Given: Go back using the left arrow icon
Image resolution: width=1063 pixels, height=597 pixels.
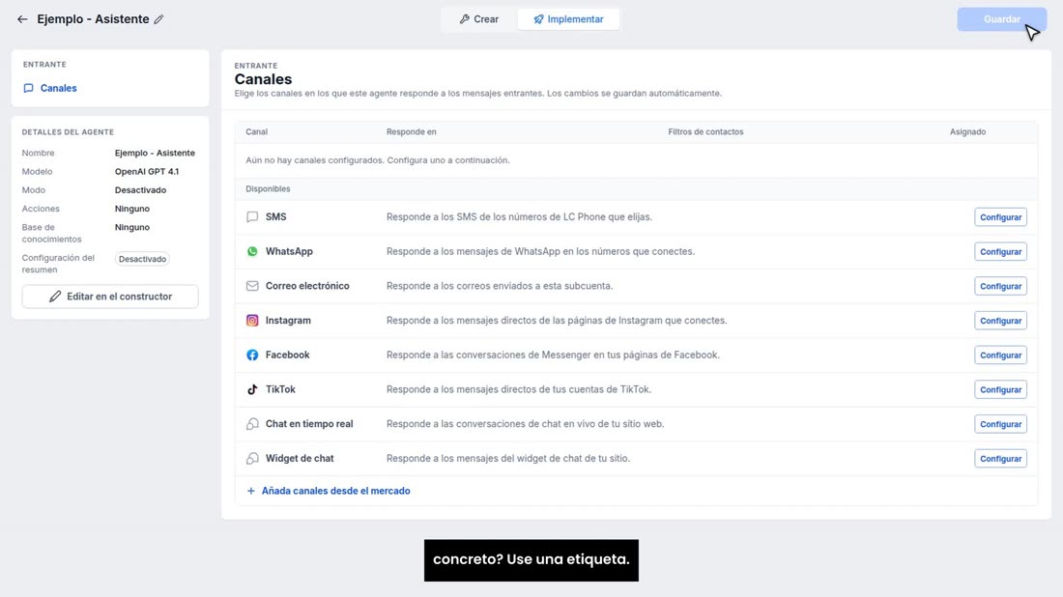Looking at the screenshot, I should 22,19.
